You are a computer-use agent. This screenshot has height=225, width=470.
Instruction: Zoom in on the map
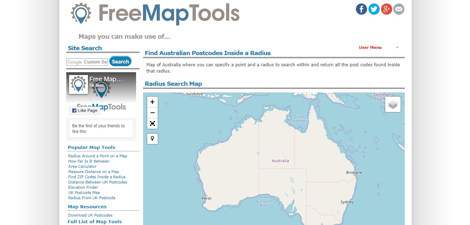[x=152, y=102]
